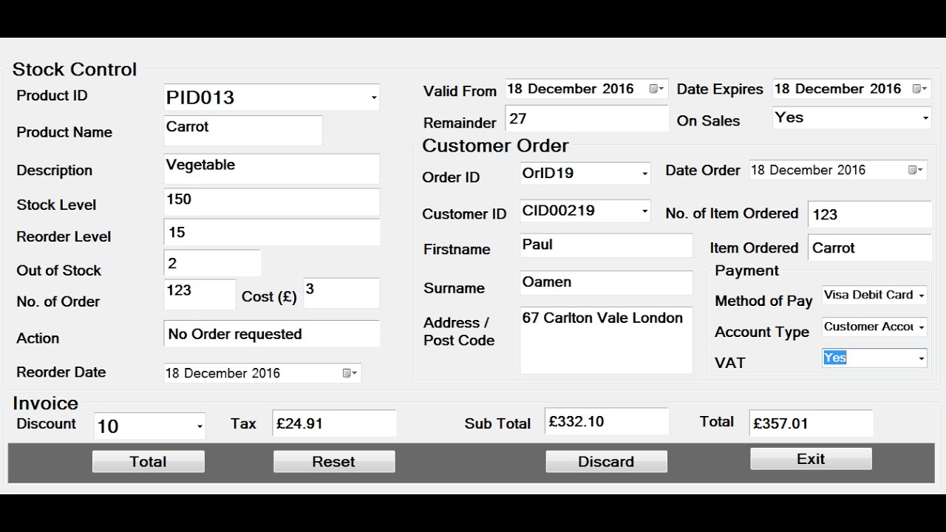946x532 pixels.
Task: Focus the Stock Level input field
Action: point(271,202)
